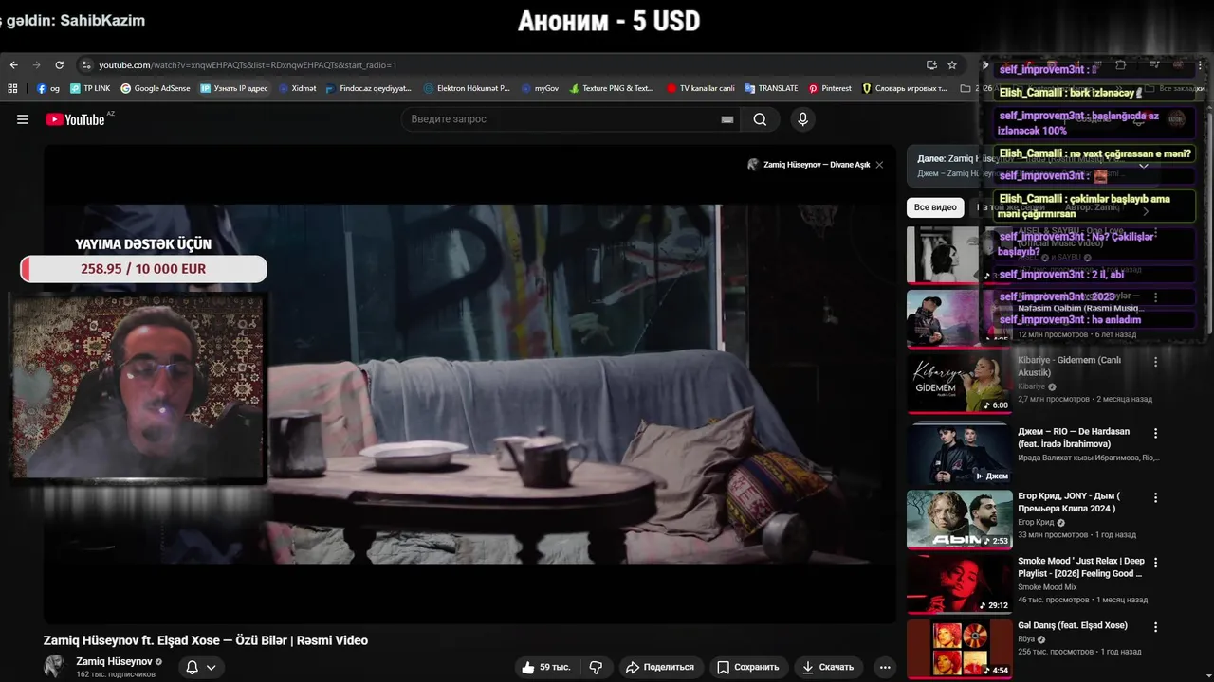
Task: Click the Сохранить save button
Action: pos(748,667)
